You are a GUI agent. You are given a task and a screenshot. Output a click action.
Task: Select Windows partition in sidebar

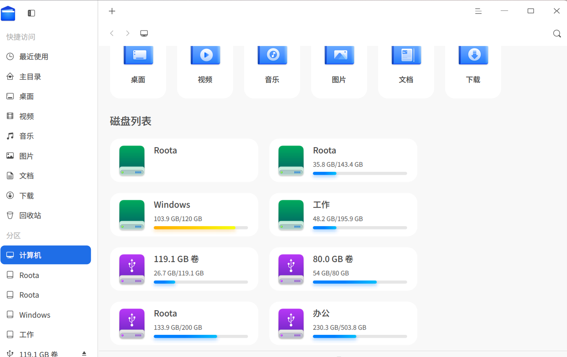[46, 315]
